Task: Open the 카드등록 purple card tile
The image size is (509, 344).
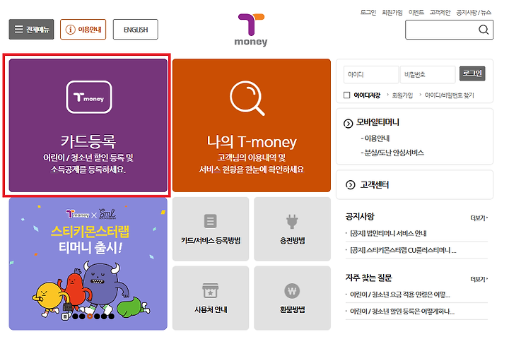Action: coord(88,125)
